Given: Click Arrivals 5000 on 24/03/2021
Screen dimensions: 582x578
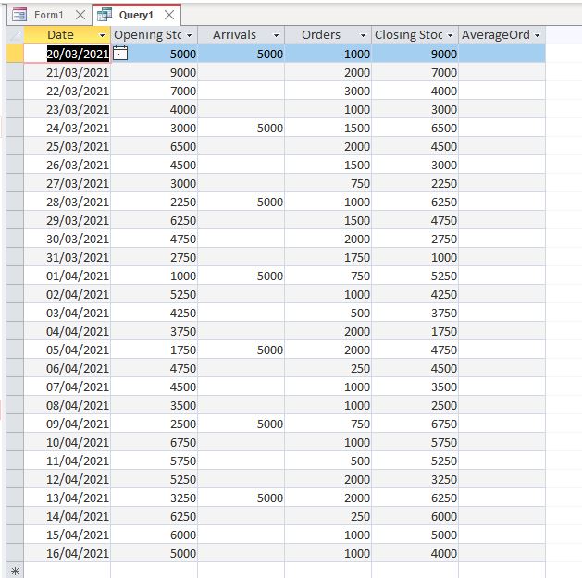Looking at the screenshot, I should 241,128.
